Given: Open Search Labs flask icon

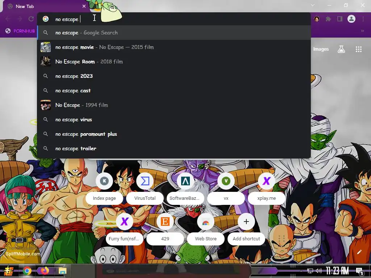Looking at the screenshot, I should click(341, 49).
